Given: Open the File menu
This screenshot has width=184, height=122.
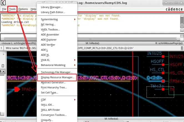Looking at the screenshot, I should pos(4,9).
